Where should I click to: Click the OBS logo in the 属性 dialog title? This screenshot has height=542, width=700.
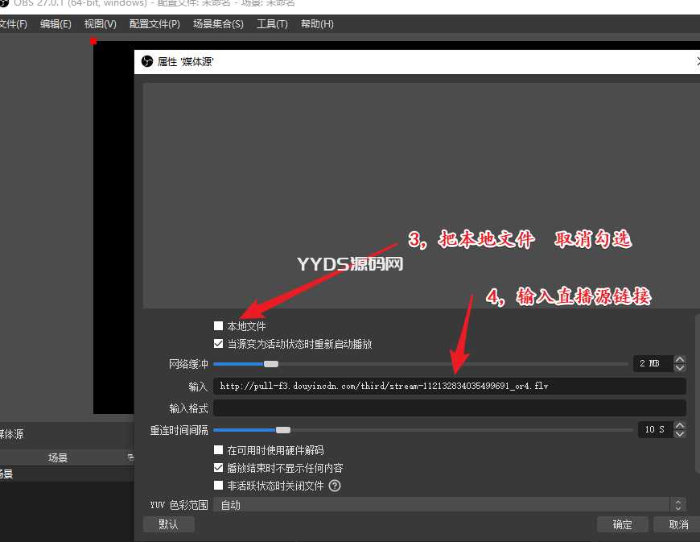pos(147,61)
